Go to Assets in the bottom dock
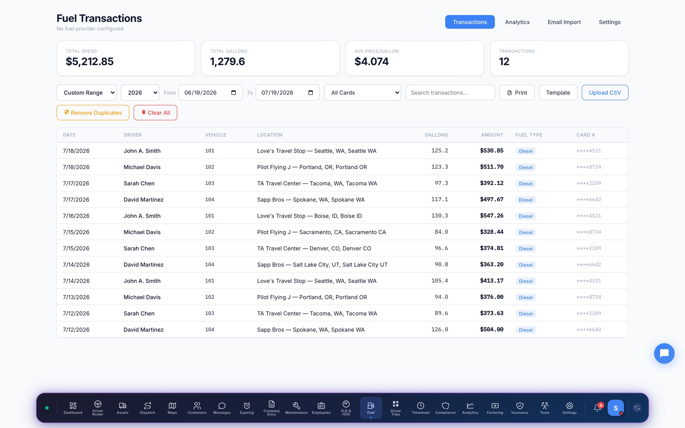 (x=122, y=408)
